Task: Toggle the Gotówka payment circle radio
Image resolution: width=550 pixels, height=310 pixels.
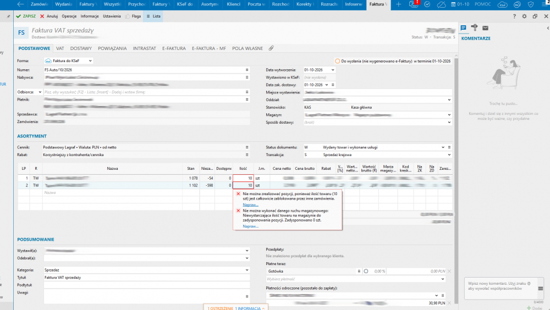Action: click(x=366, y=271)
